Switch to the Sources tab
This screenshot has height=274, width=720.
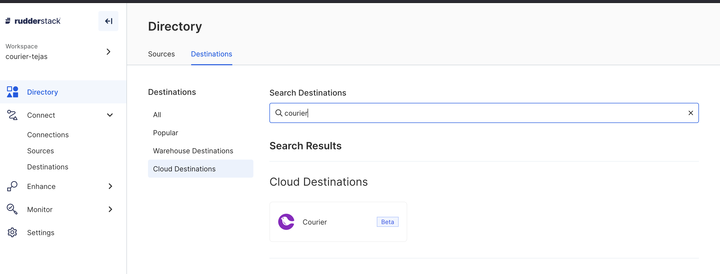pyautogui.click(x=161, y=54)
